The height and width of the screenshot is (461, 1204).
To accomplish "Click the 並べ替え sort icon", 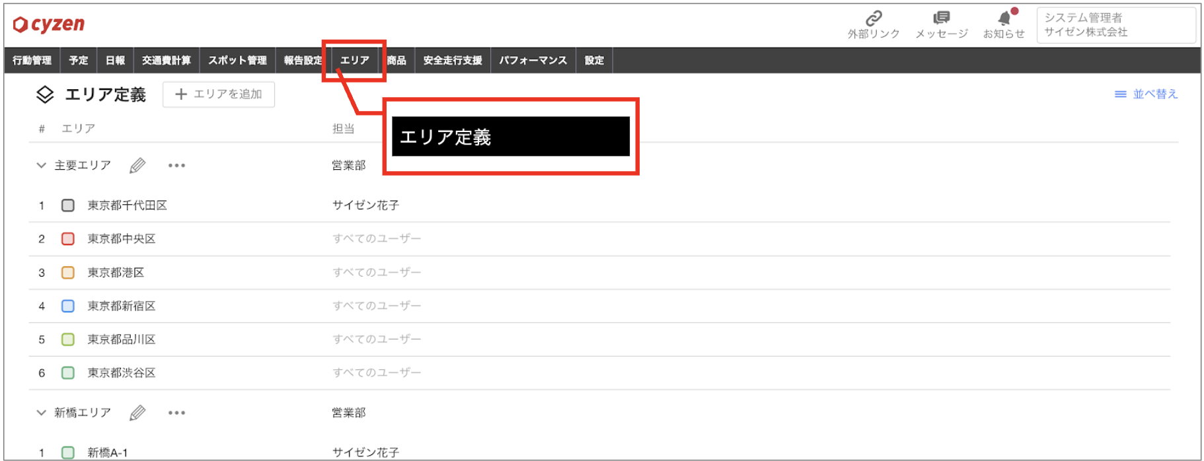I will (x=1120, y=94).
